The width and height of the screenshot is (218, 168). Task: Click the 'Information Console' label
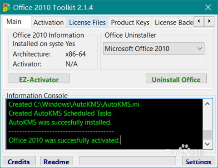(37, 95)
